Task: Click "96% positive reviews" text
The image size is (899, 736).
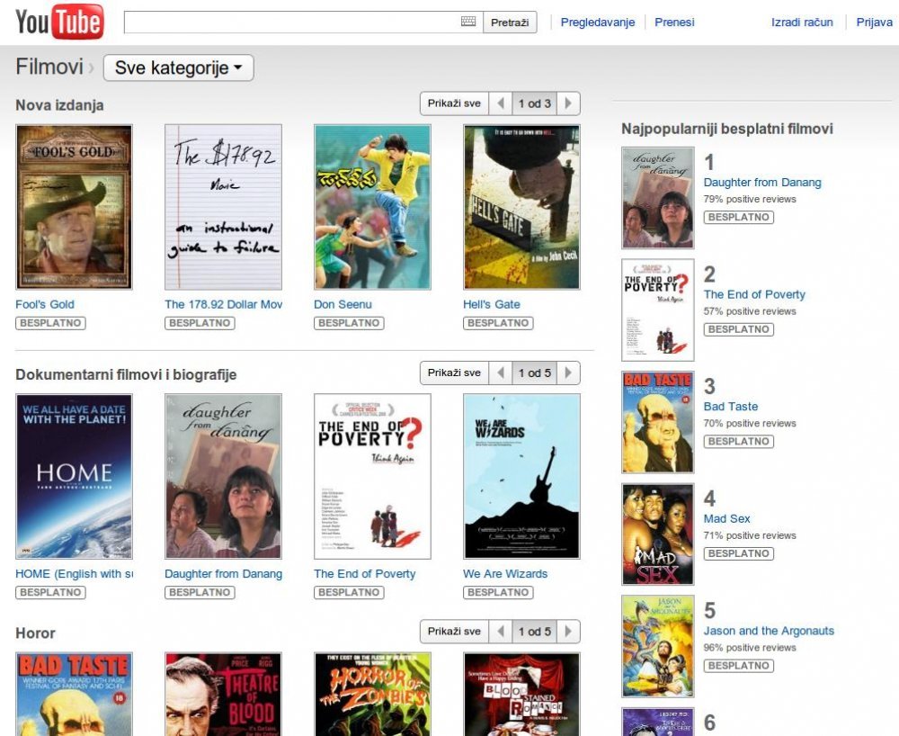Action: tap(750, 648)
